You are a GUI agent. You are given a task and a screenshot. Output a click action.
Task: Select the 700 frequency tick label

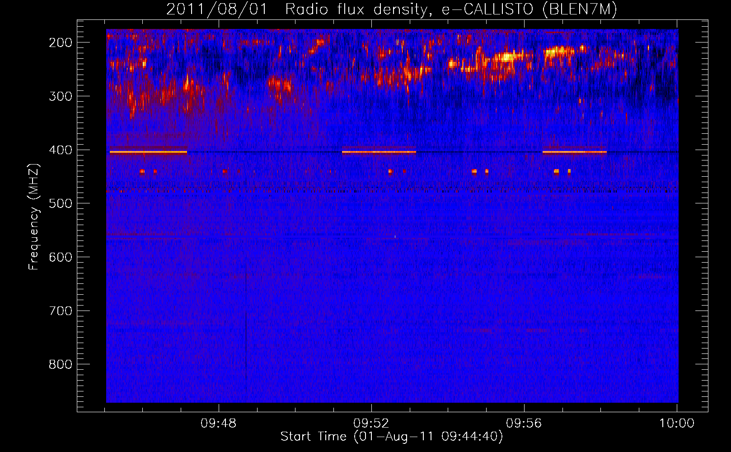click(x=61, y=311)
